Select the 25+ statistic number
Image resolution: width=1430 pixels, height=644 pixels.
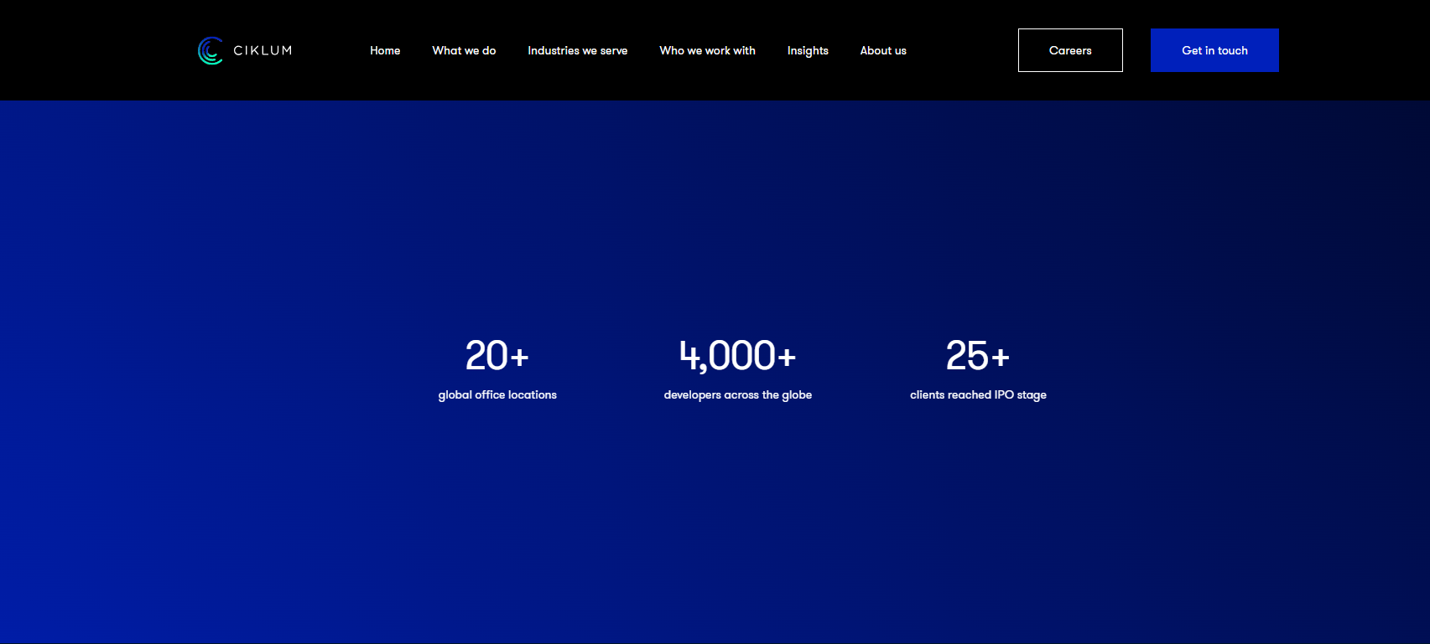tap(978, 356)
